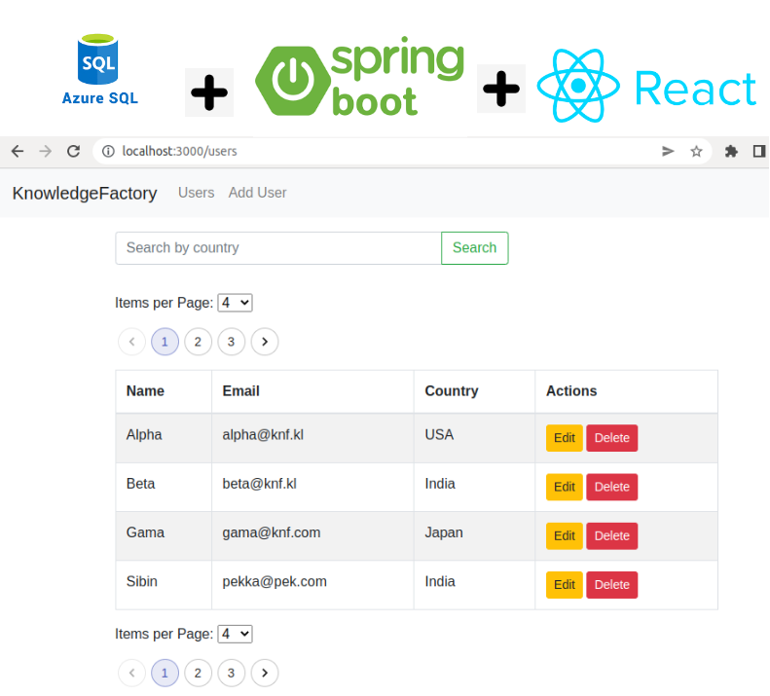
Task: Toggle the browser side panel icon
Action: click(x=759, y=151)
